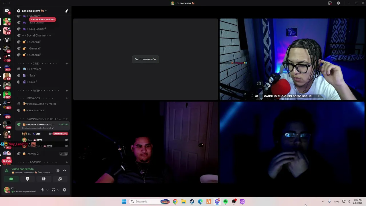Jump to 5 menciones nuevas
Screen dimensions: 366x206
pyautogui.click(x=42, y=19)
